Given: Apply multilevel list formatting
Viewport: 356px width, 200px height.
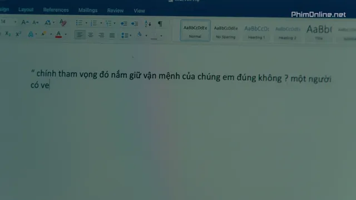Looking at the screenshot, I should (x=108, y=23).
